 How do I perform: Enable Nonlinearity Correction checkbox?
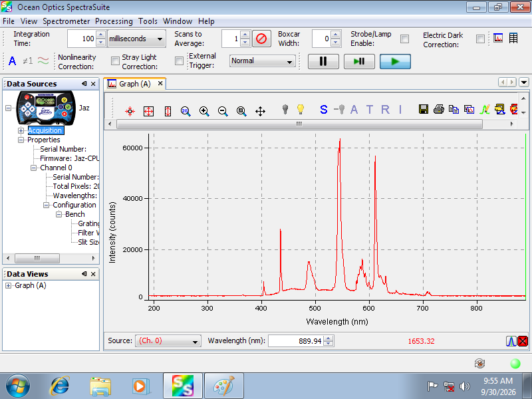coord(115,61)
